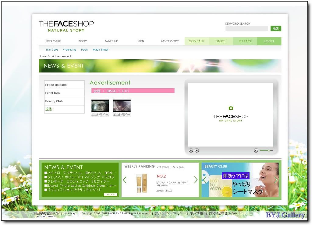This screenshot has height=225, width=312.
Task: Click the green TV icon in player
Action: point(231,108)
